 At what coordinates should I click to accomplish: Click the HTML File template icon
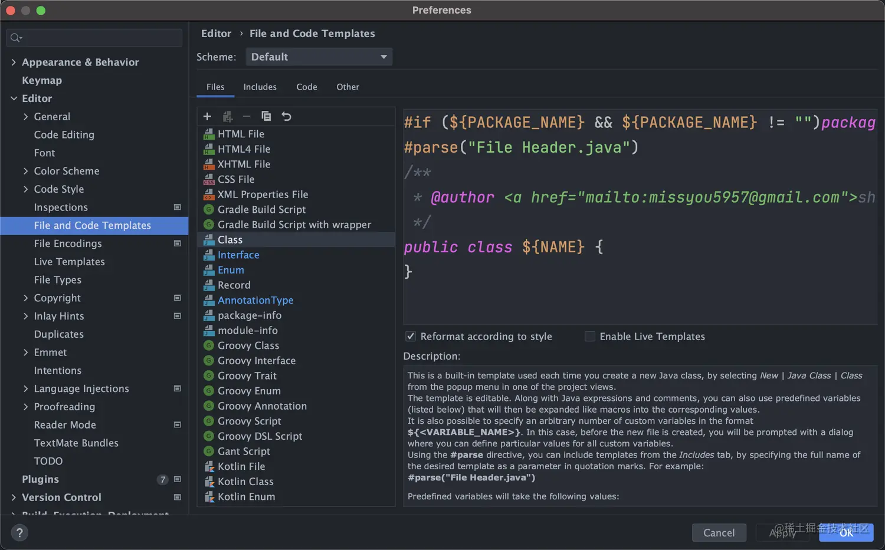tap(208, 134)
